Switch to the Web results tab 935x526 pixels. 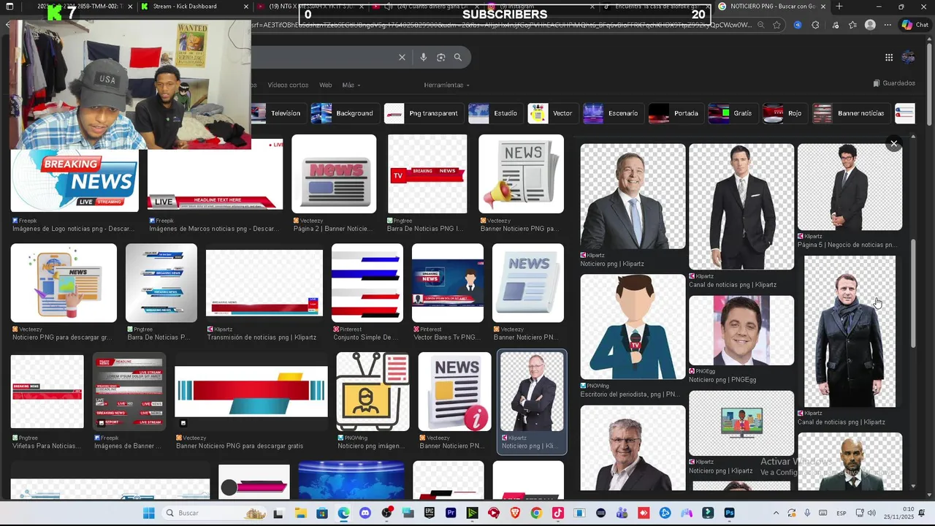[325, 85]
